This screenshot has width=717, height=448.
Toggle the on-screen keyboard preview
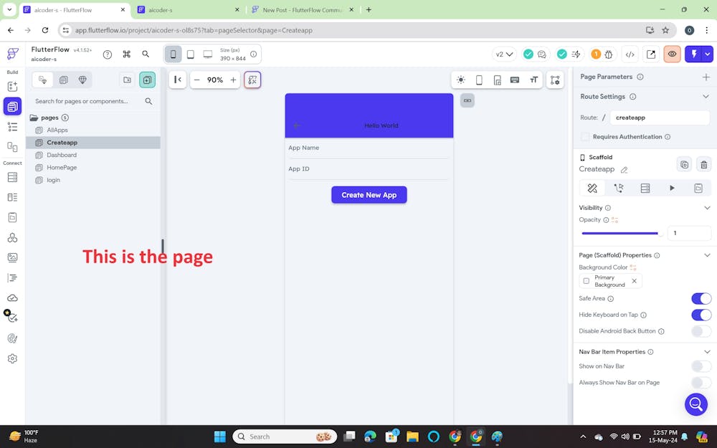tap(514, 80)
